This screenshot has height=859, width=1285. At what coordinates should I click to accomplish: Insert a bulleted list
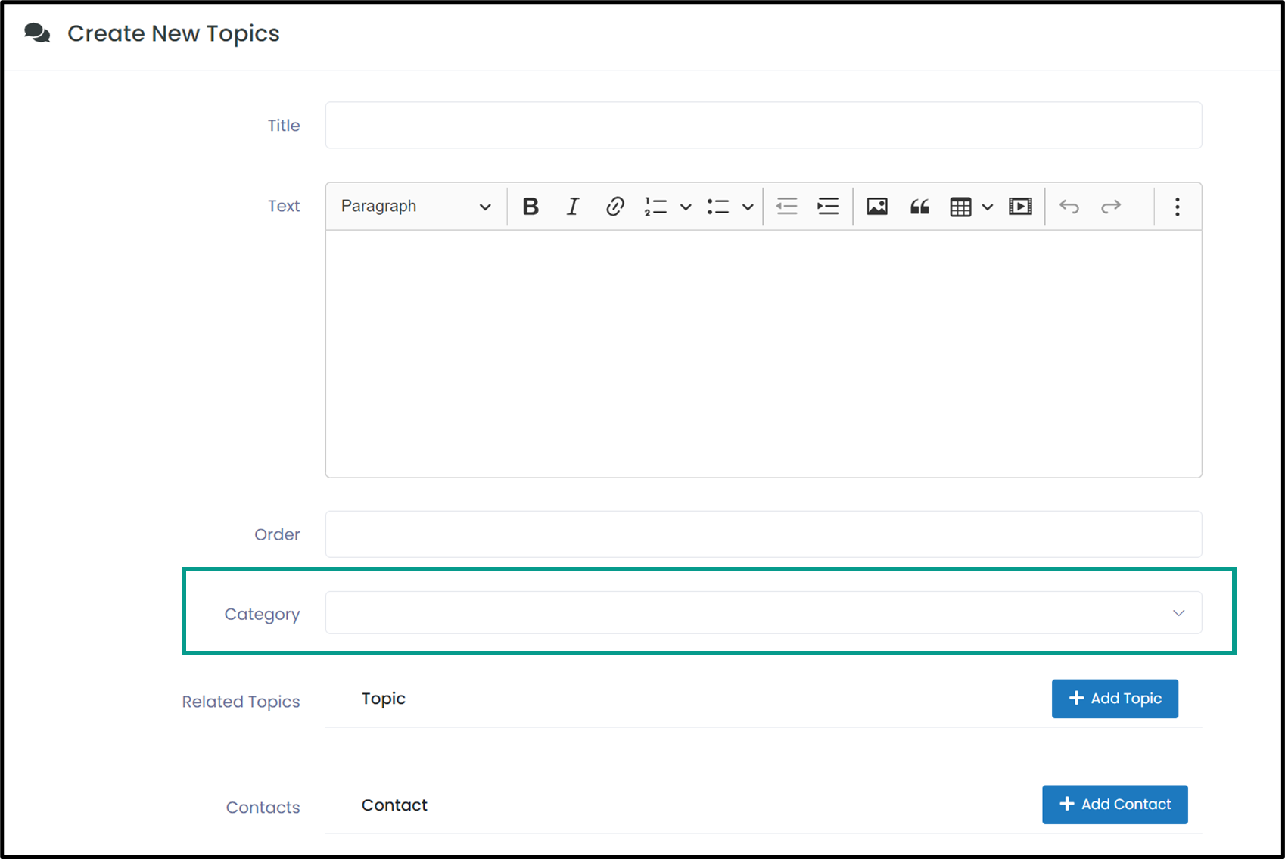[x=718, y=207]
